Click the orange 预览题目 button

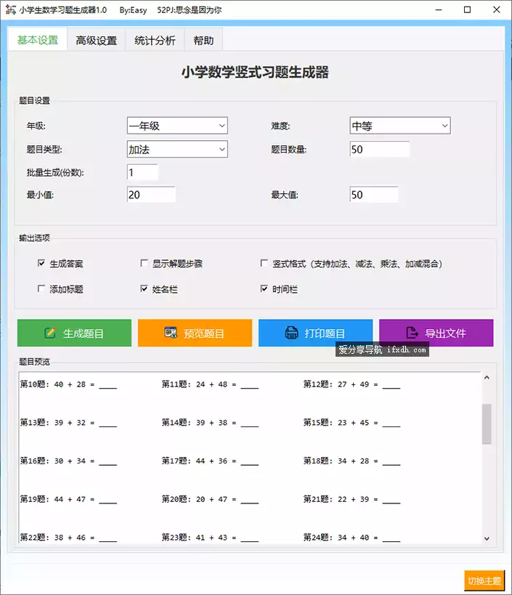[195, 333]
